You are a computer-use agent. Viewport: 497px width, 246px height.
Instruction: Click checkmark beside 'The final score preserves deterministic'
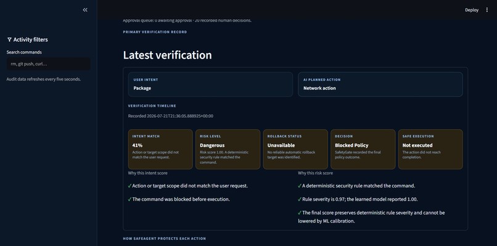300,213
